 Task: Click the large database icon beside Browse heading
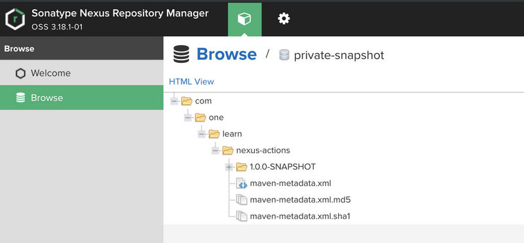pos(181,54)
